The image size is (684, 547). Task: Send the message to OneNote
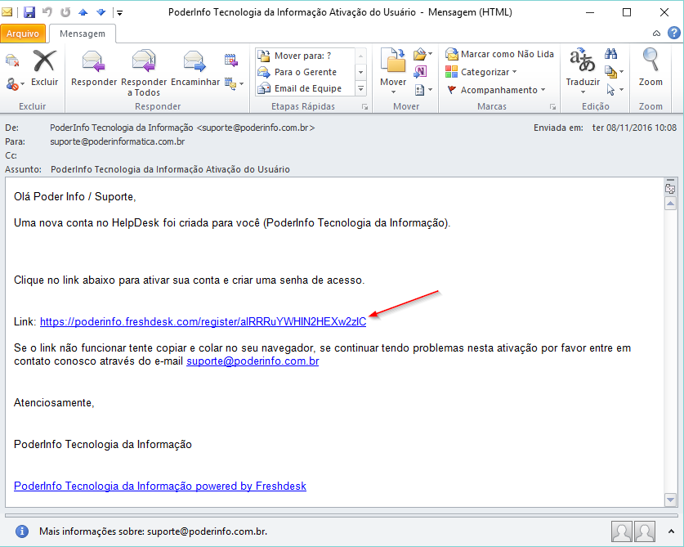420,71
